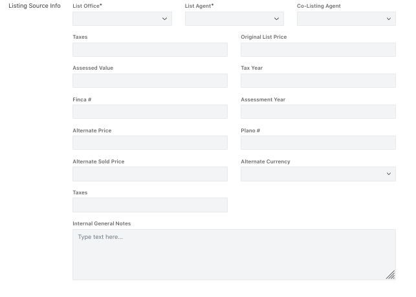
Task: Click the chevron arrow in List Agent field
Action: [276, 19]
